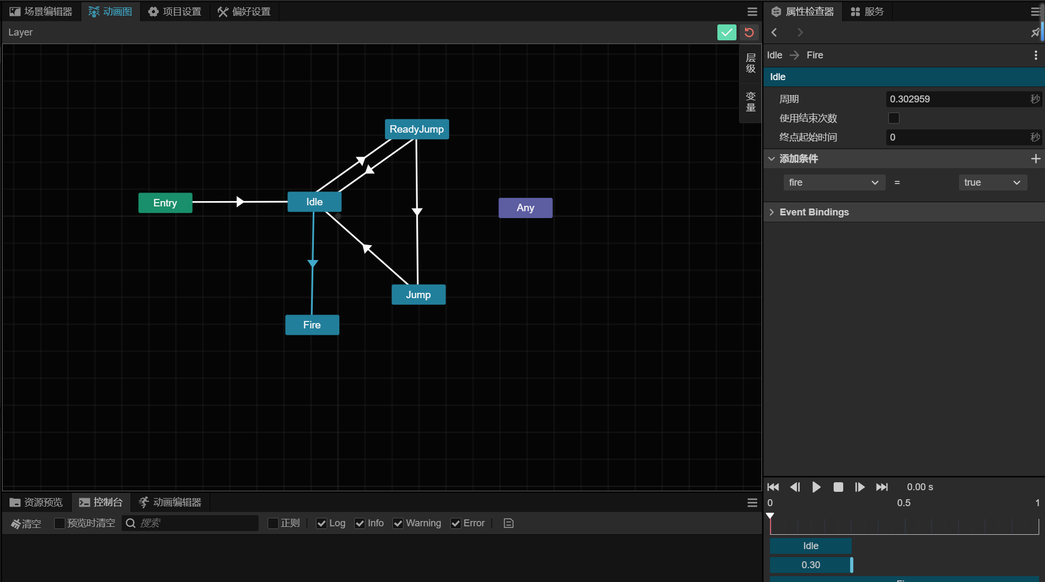The width and height of the screenshot is (1045, 582).
Task: Open the 资源预览 tab
Action: tap(36, 502)
